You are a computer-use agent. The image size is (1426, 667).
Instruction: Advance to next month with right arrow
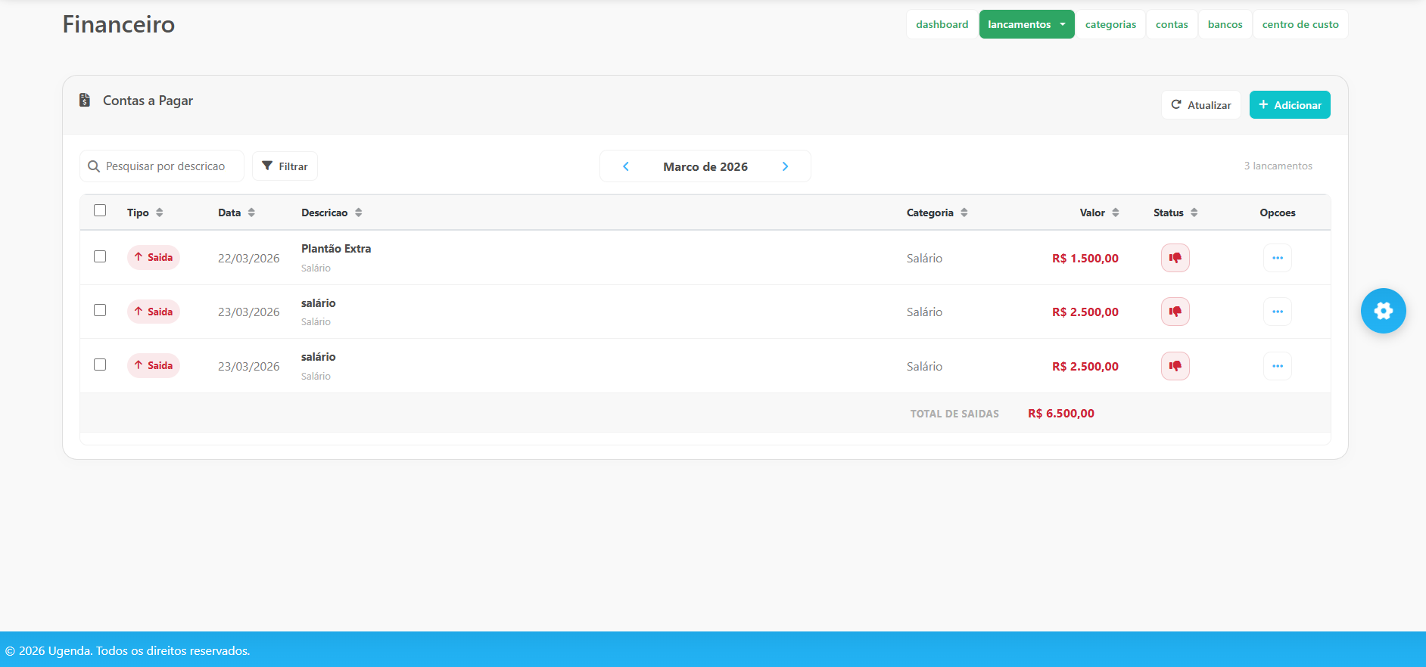click(785, 166)
